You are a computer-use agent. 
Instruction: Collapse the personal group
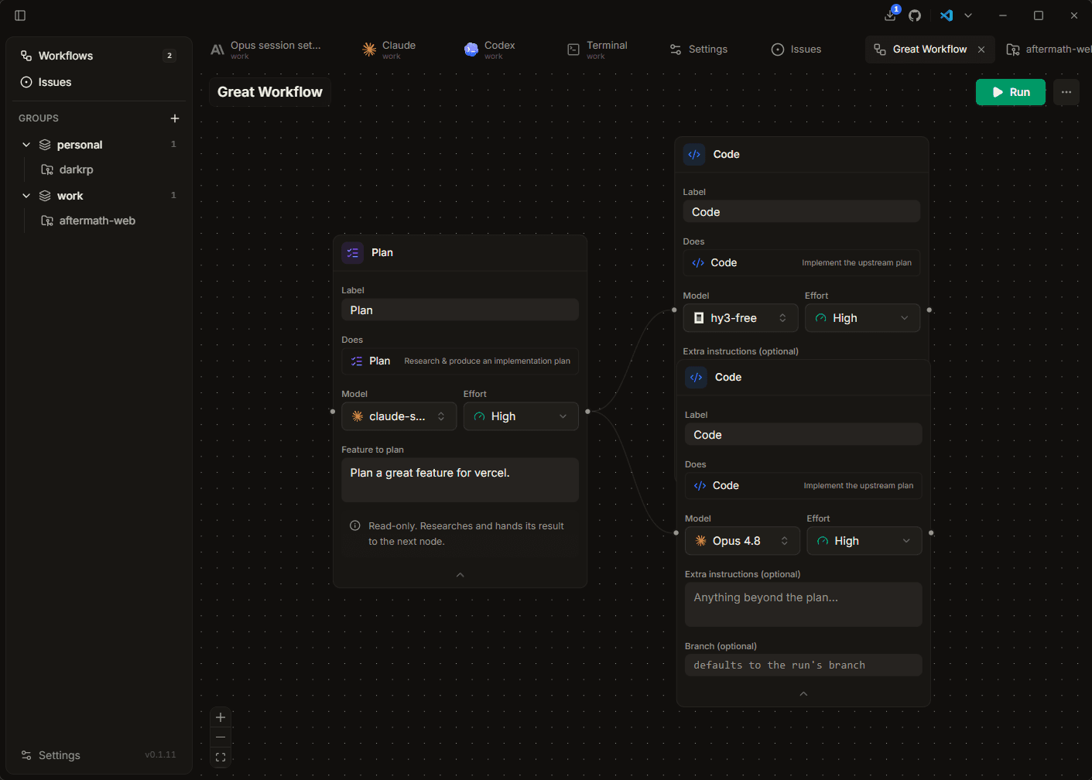(26, 145)
